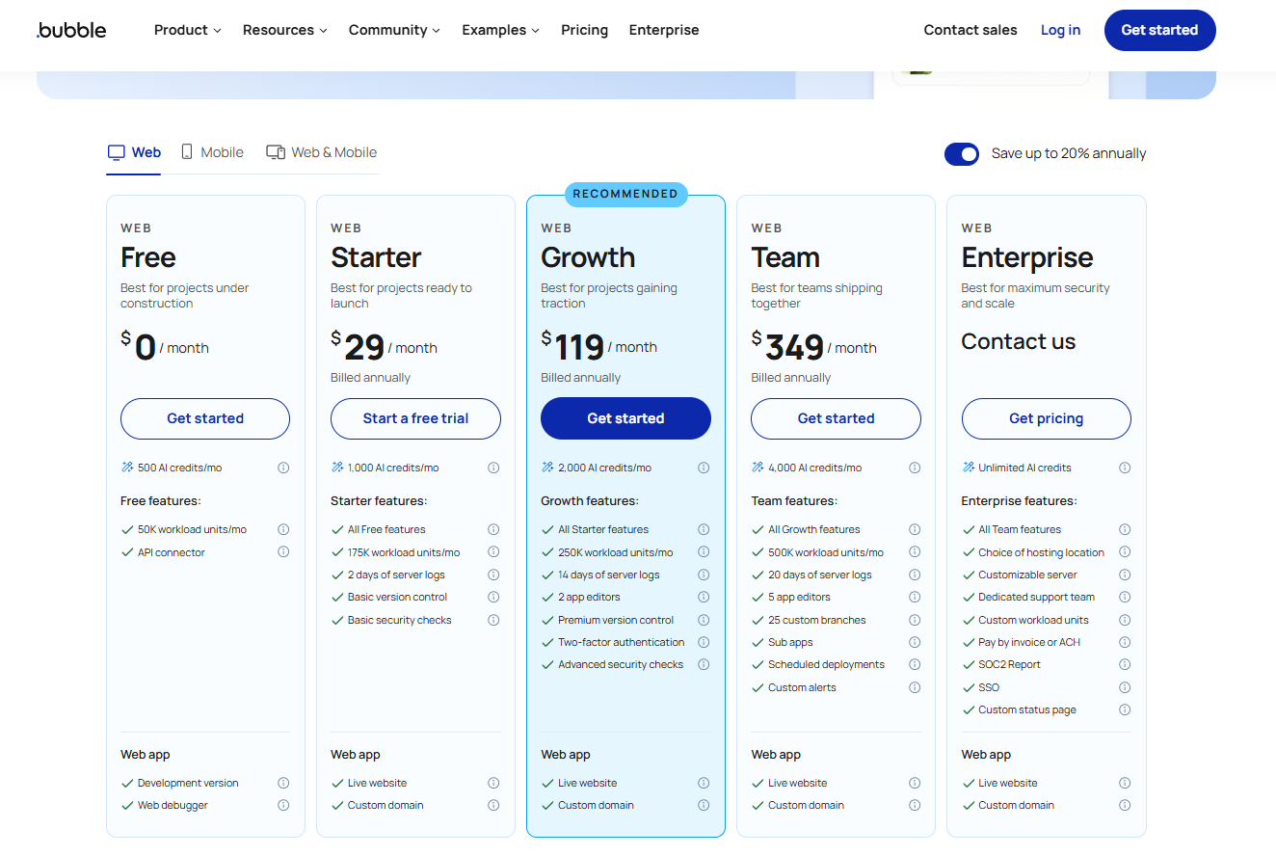1276x856 pixels.
Task: Click the header Get started button
Action: coord(1160,30)
